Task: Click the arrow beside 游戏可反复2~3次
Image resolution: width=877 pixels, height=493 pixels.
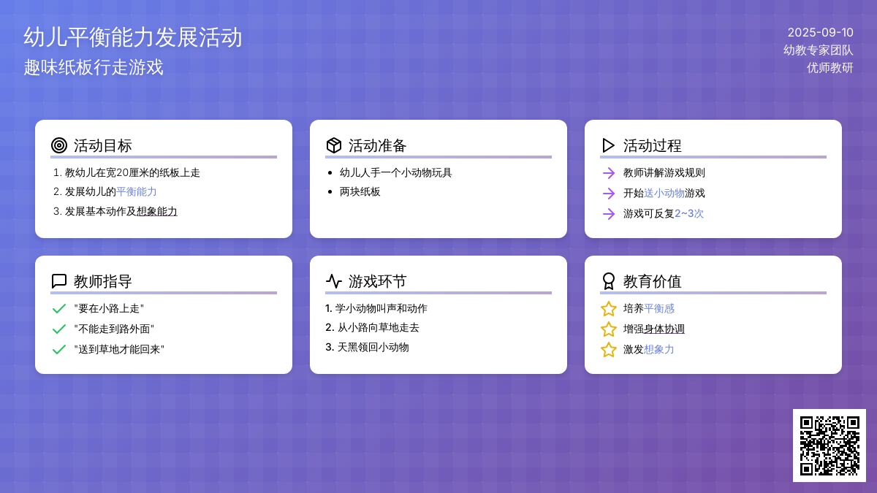Action: [609, 214]
